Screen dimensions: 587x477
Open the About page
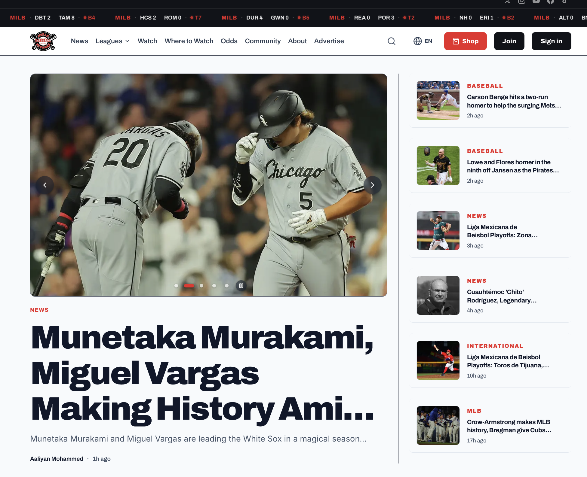(297, 41)
